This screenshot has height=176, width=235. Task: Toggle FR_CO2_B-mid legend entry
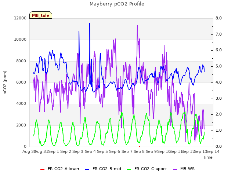[103, 169]
